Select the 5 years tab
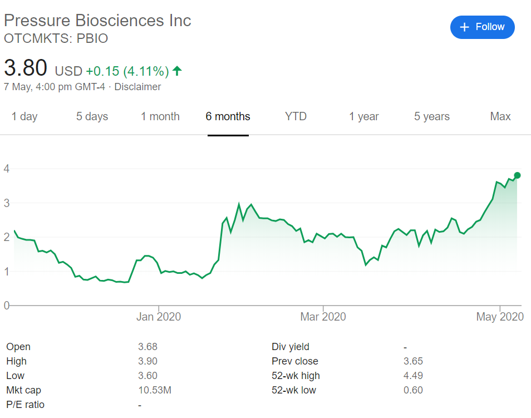The image size is (531, 418). click(x=432, y=116)
